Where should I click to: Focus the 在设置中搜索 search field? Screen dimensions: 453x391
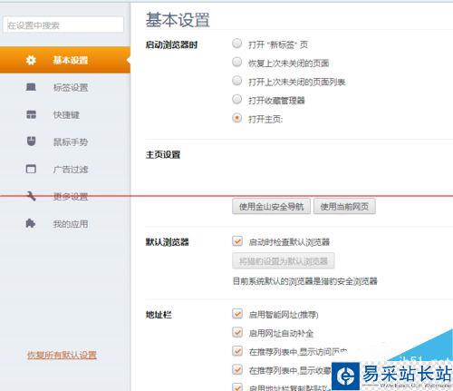[63, 25]
